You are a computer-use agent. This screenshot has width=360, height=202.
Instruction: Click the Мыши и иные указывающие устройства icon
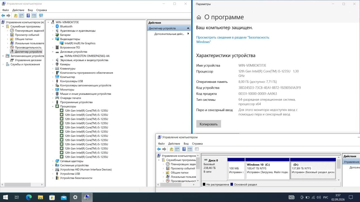click(57, 94)
